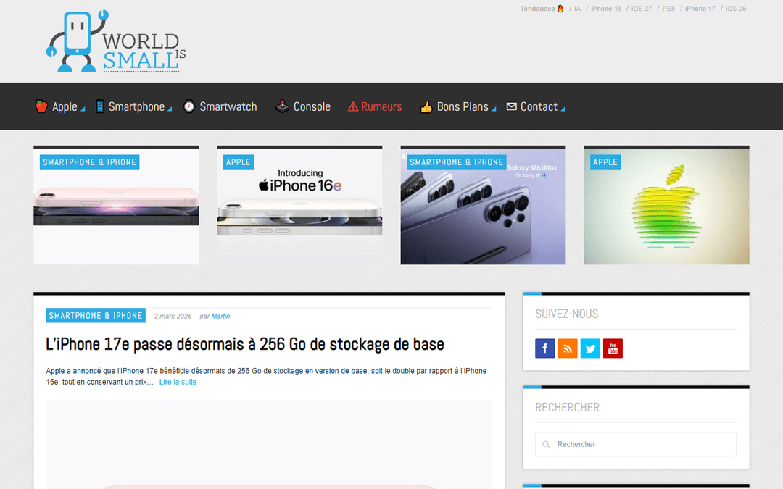Open the Smartwatch menu item
Screen dimensions: 783x489
tap(228, 106)
